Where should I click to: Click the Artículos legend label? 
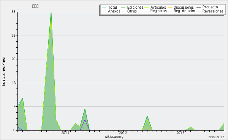pyautogui.click(x=158, y=7)
